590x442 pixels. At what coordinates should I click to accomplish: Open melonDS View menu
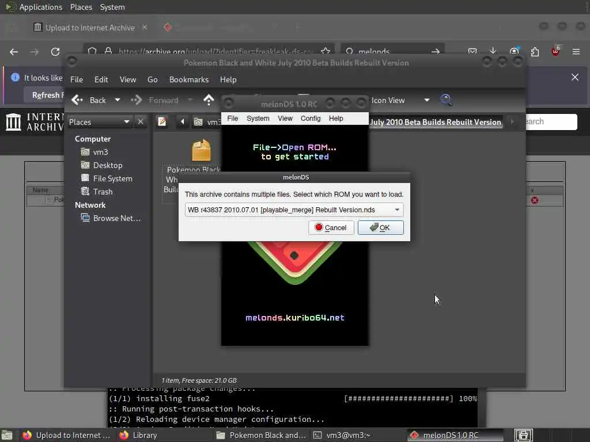[285, 119]
